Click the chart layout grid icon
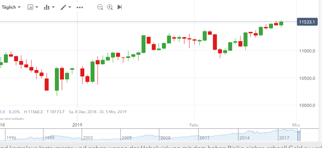Image resolution: width=322 pixels, height=148 pixels. point(30,7)
